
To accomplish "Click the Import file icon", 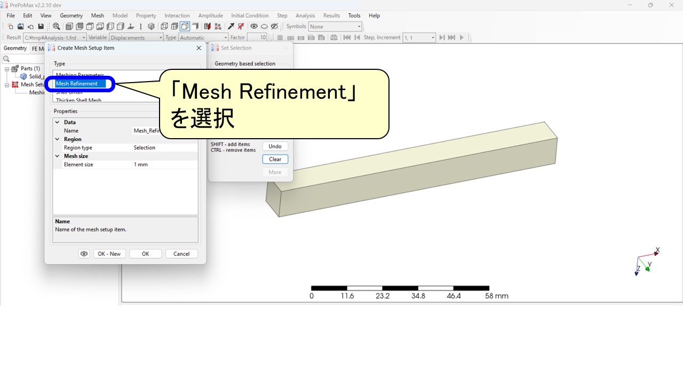I will [30, 26].
